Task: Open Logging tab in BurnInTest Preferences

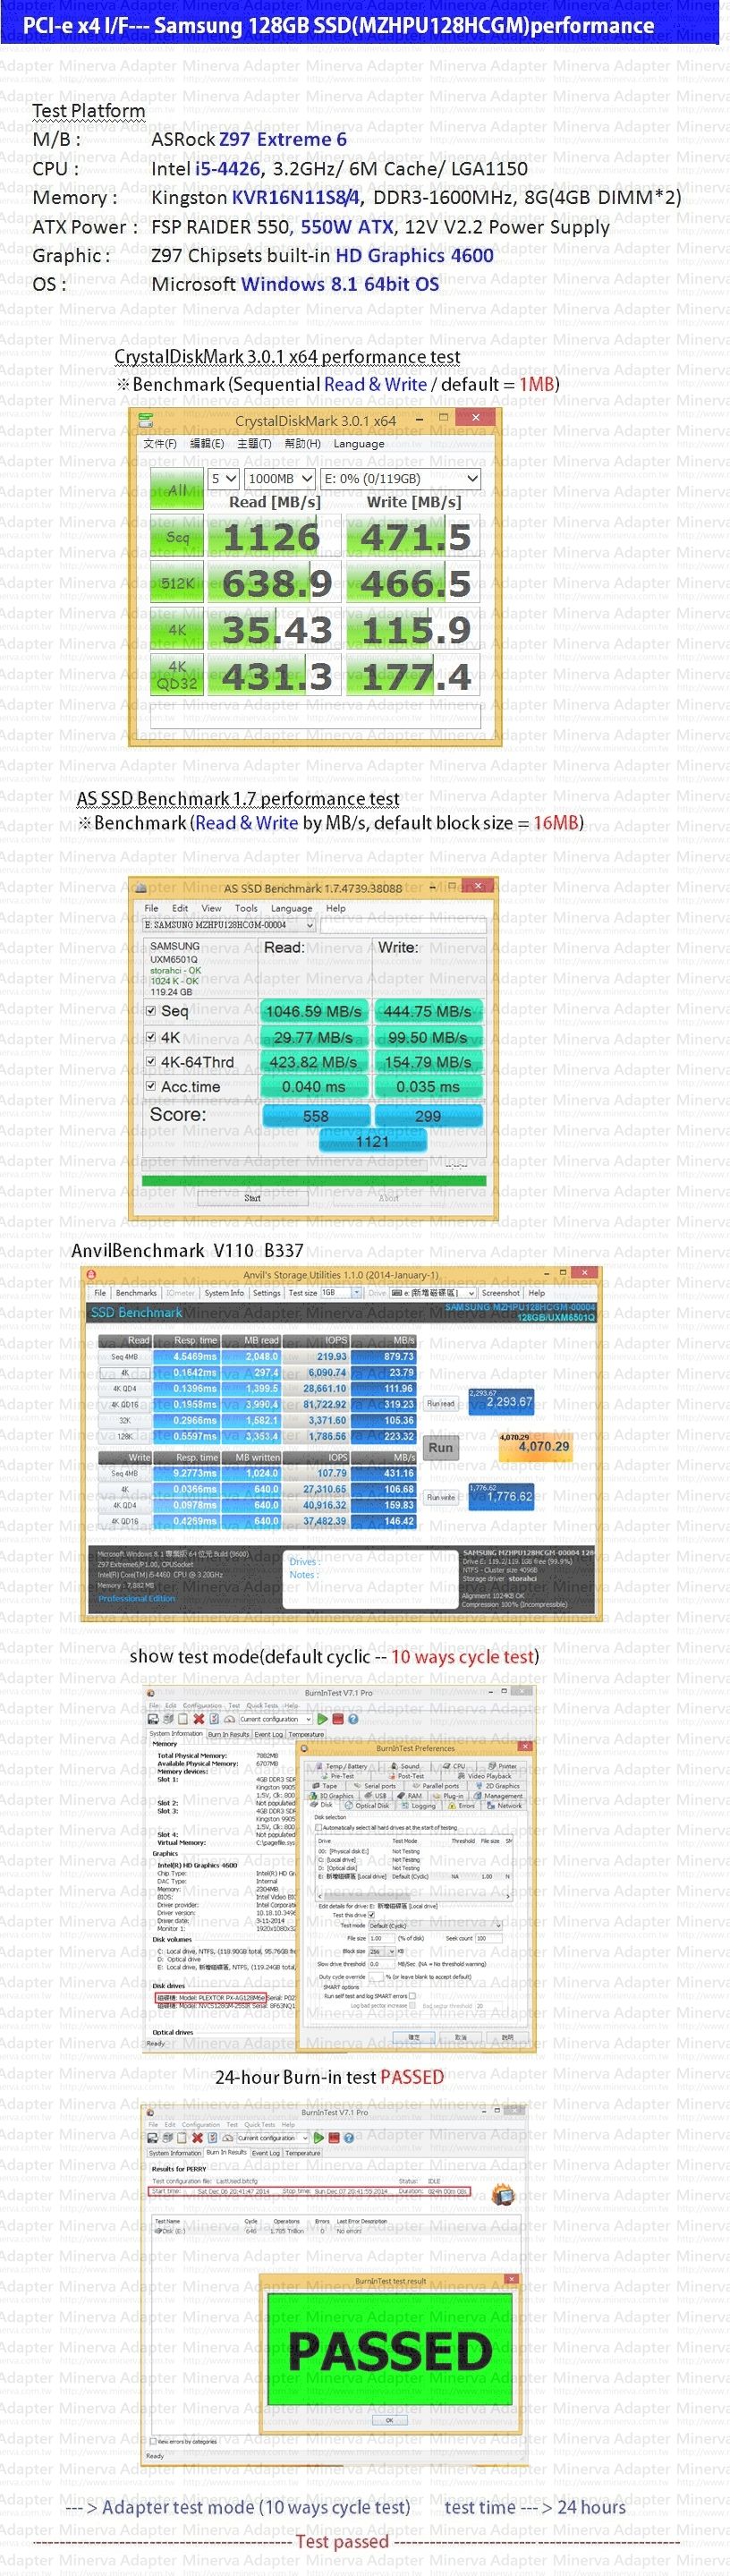Action: pyautogui.click(x=419, y=1806)
